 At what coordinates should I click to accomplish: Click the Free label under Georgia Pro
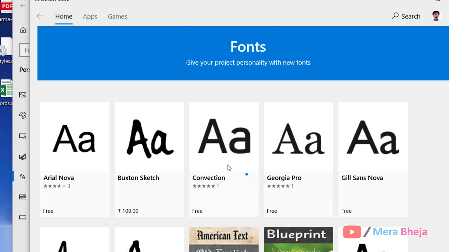tap(272, 211)
